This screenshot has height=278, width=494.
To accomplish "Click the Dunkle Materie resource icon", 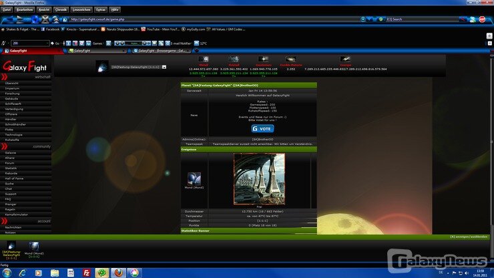I will click(290, 59).
